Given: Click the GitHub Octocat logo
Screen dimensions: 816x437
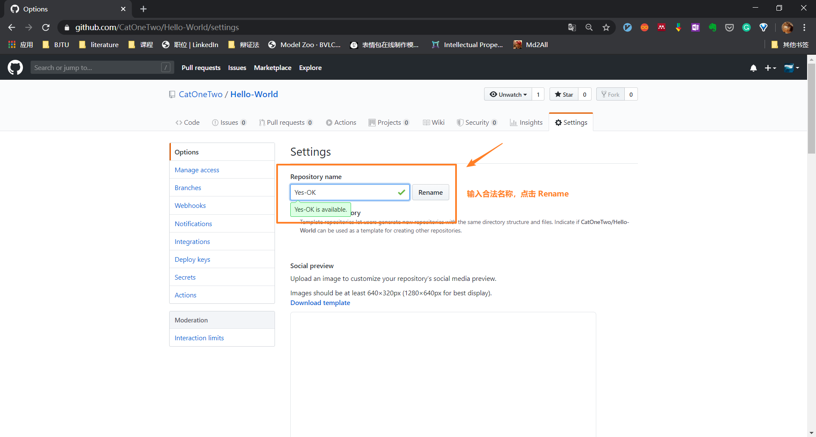Looking at the screenshot, I should click(x=15, y=67).
